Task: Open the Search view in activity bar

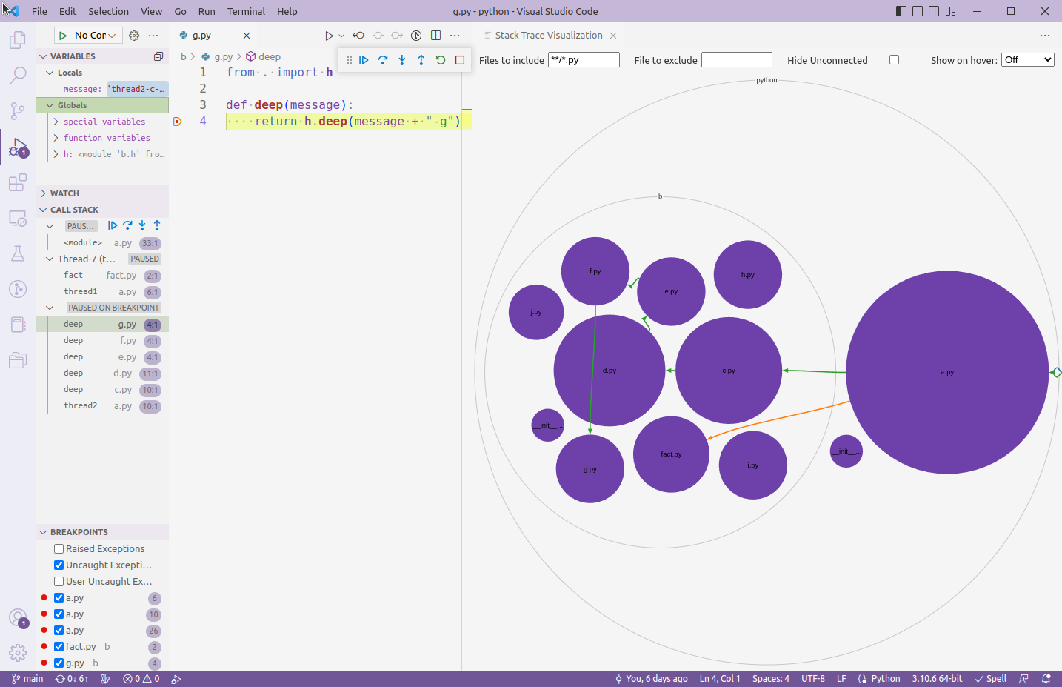Action: pos(18,75)
